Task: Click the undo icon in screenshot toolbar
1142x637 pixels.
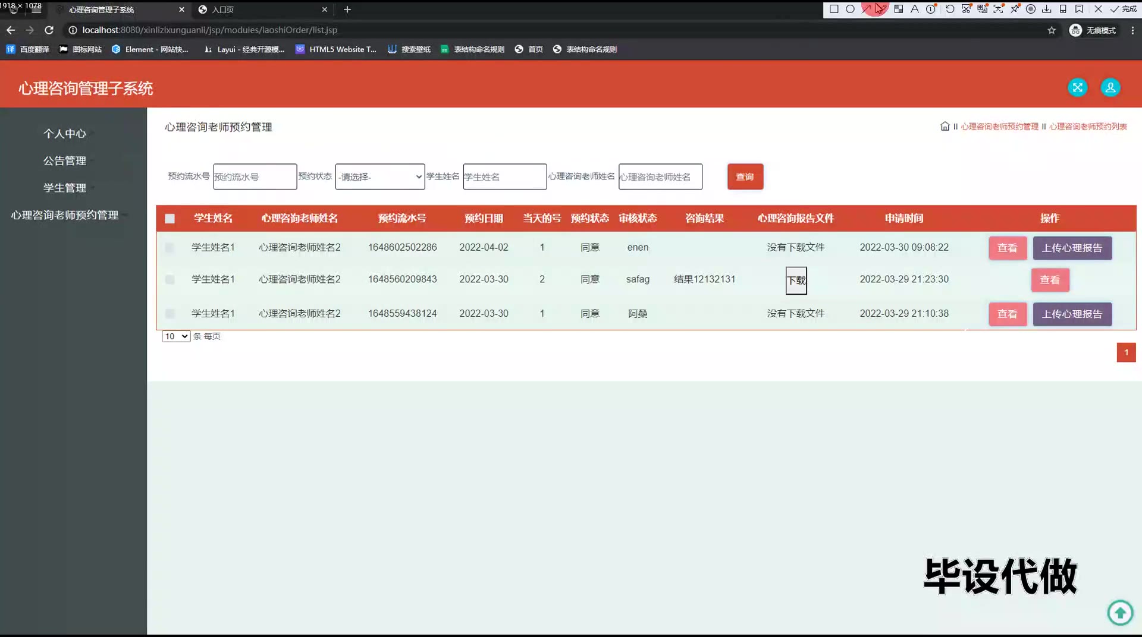Action: [950, 9]
